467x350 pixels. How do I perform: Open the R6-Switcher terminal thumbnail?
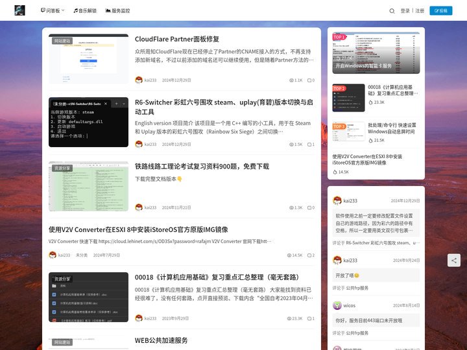point(88,122)
